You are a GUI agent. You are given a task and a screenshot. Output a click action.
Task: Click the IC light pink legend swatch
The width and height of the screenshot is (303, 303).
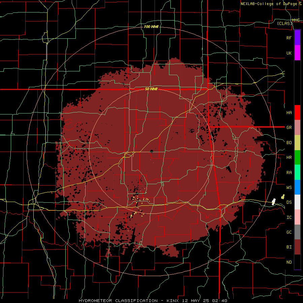coord(297,217)
